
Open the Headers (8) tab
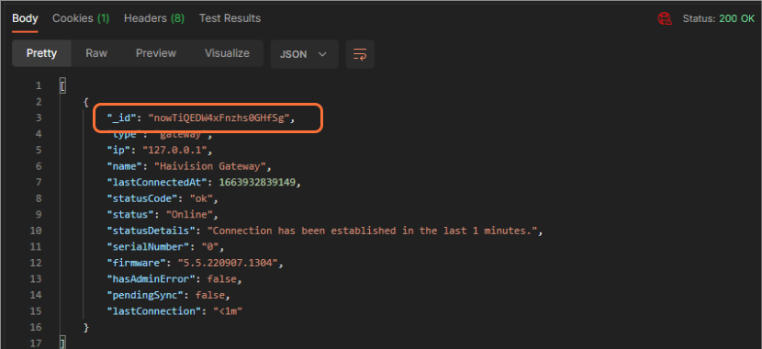154,18
